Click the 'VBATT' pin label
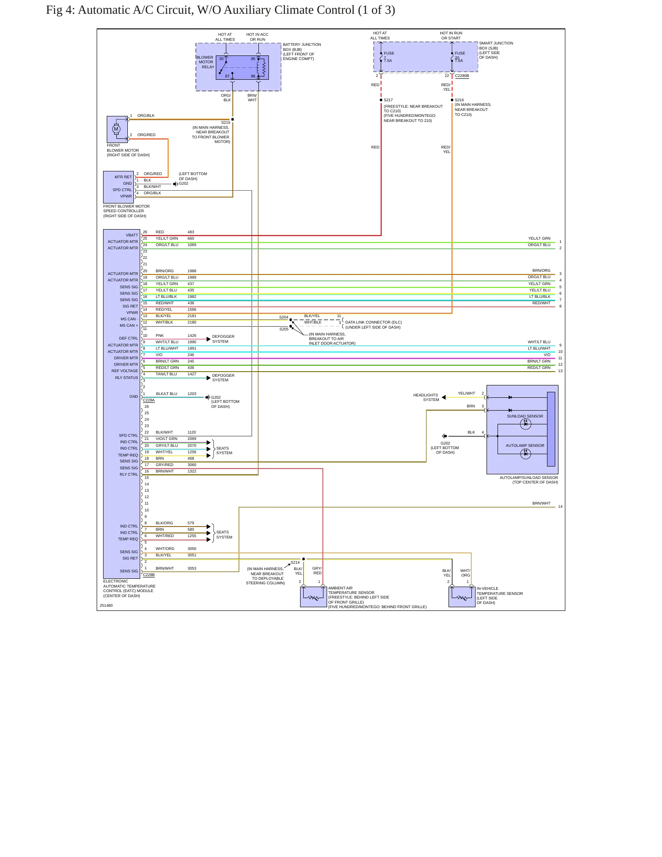 coord(132,235)
